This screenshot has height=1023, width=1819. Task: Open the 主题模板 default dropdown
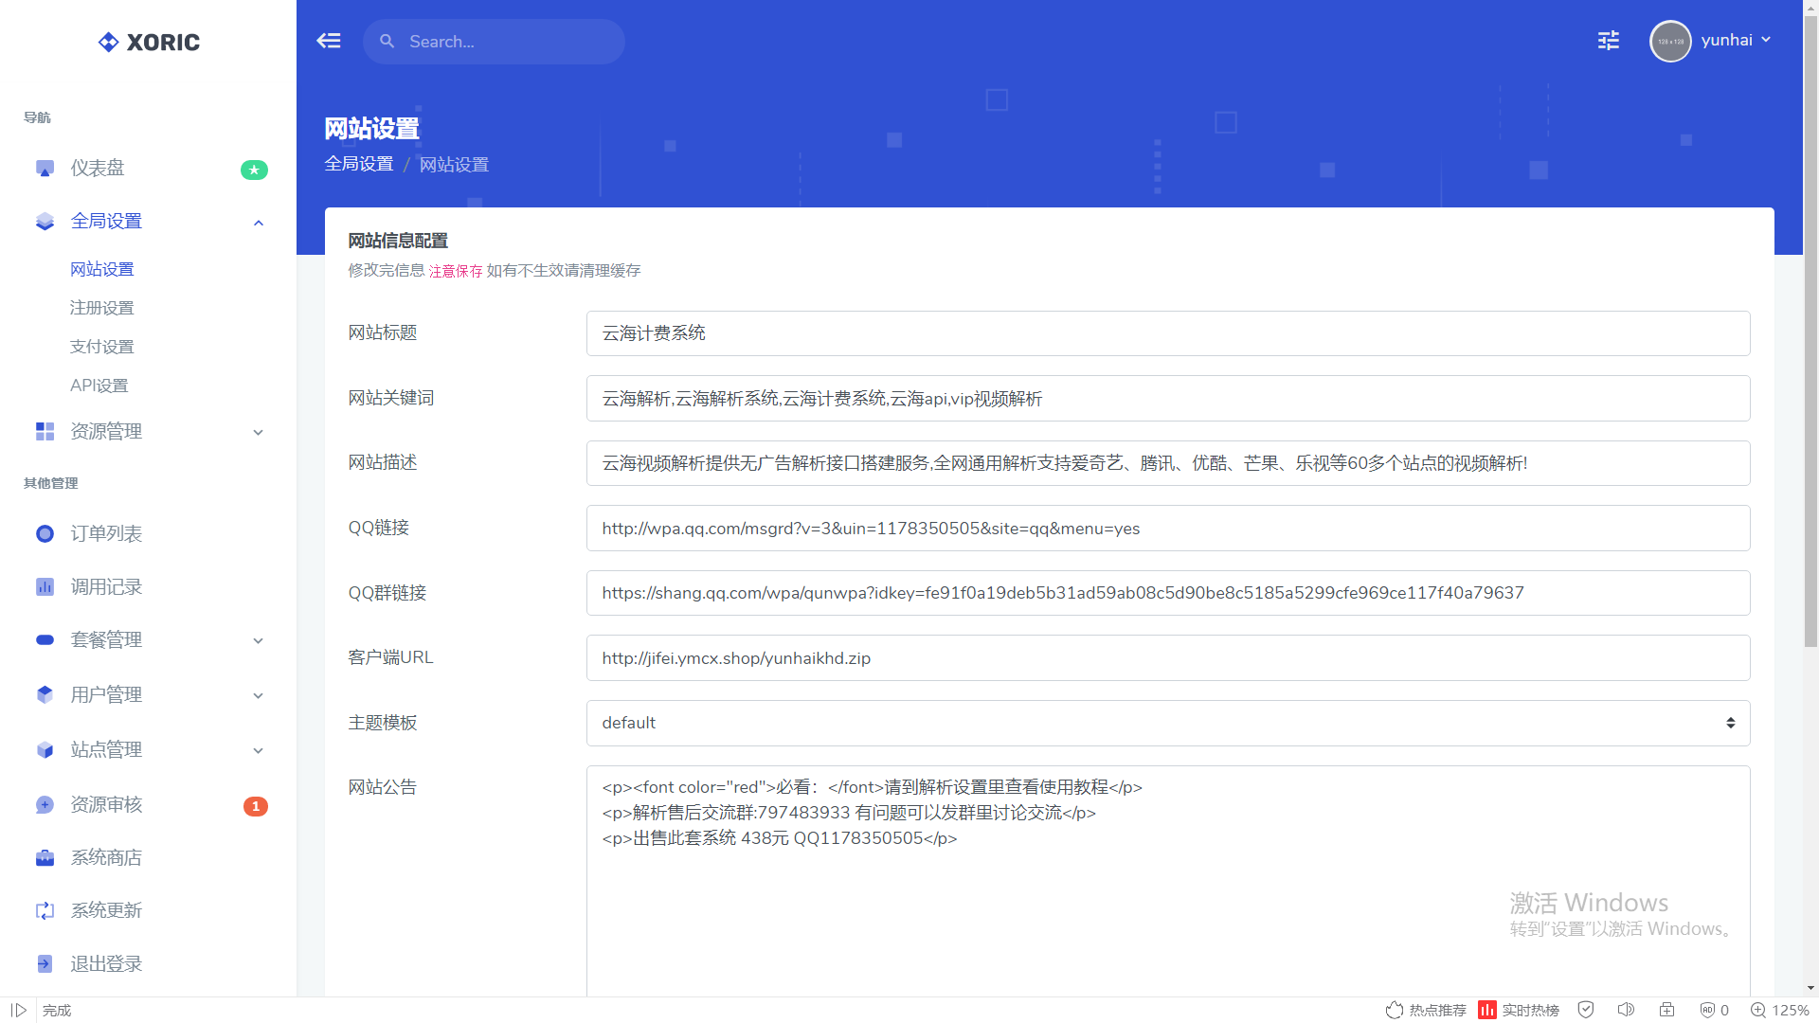(x=1167, y=723)
